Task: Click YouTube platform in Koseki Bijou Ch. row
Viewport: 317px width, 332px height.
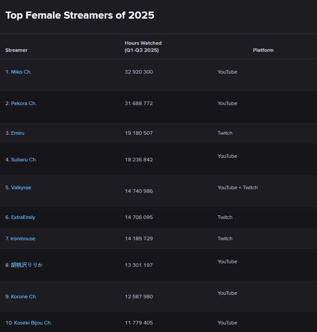Action: click(x=227, y=323)
